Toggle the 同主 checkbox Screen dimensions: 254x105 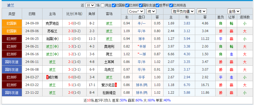[x=102, y=5]
